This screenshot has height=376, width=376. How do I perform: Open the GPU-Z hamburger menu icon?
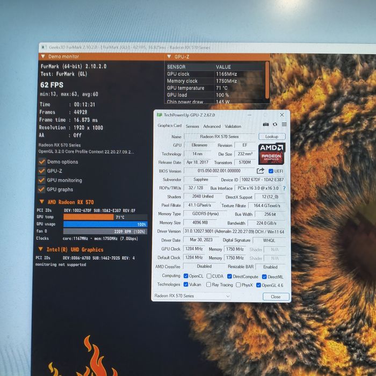coord(284,124)
